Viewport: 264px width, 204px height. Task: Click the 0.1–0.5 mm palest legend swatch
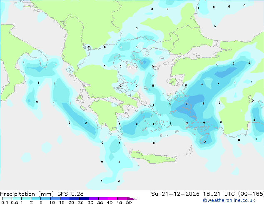[7, 199]
